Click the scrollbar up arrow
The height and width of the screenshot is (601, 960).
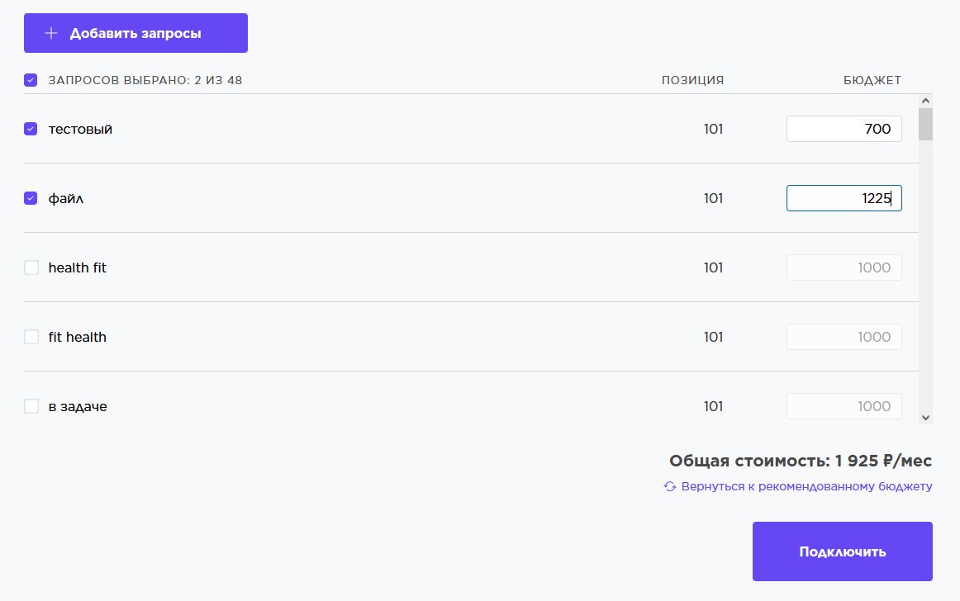(x=925, y=99)
